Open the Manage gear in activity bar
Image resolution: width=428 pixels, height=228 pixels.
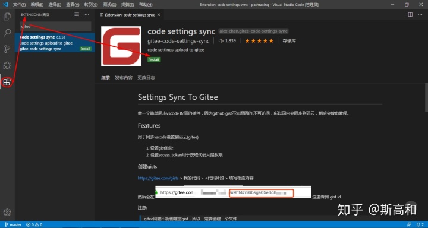click(7, 212)
